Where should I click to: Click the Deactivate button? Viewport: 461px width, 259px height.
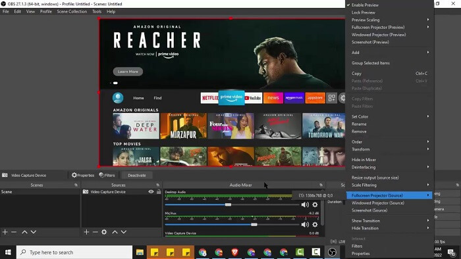click(137, 175)
